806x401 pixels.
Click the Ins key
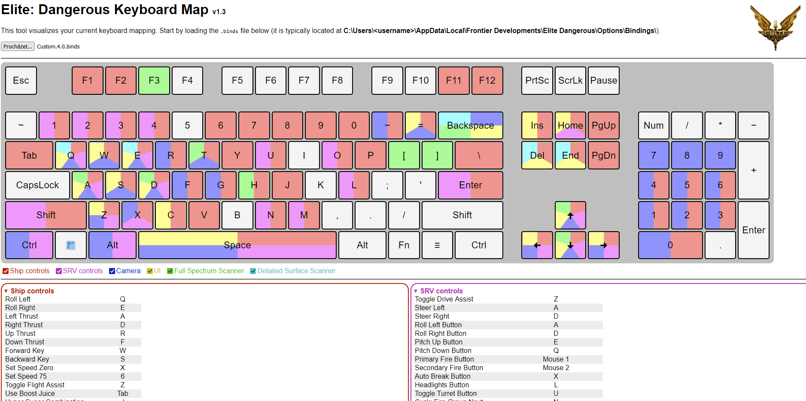pos(537,125)
